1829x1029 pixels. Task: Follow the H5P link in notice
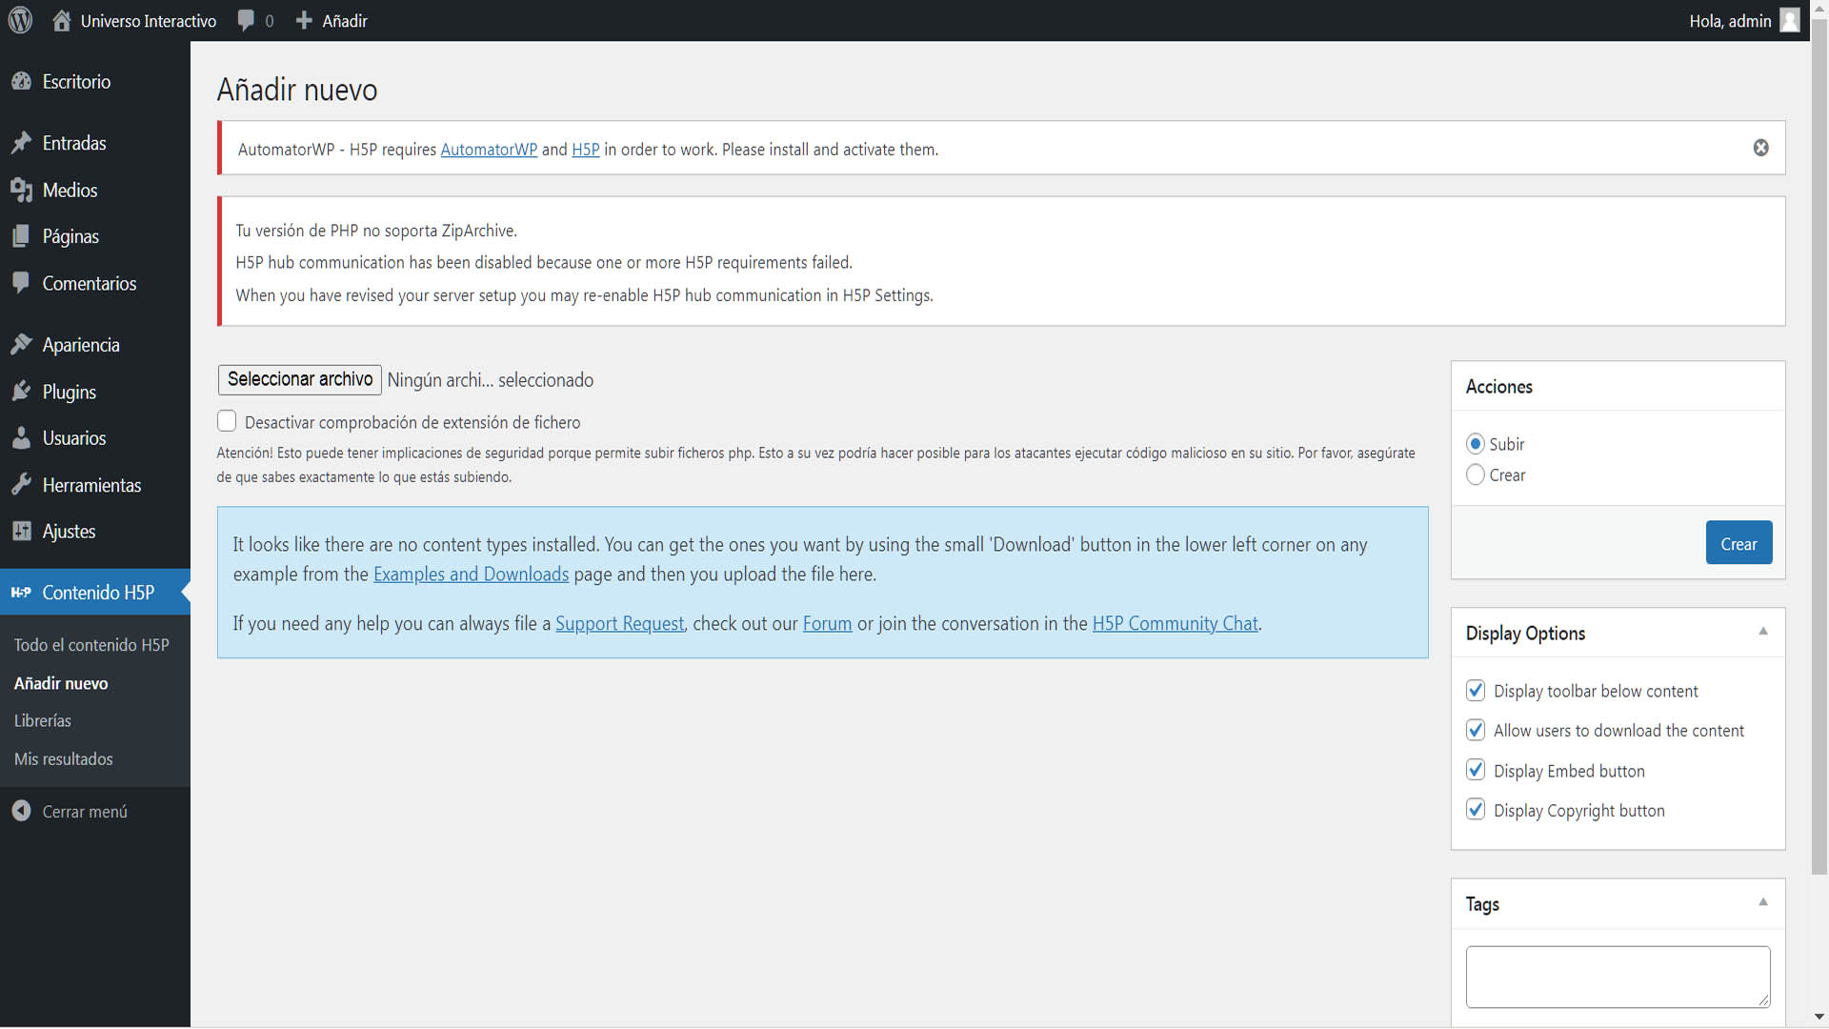(x=586, y=150)
